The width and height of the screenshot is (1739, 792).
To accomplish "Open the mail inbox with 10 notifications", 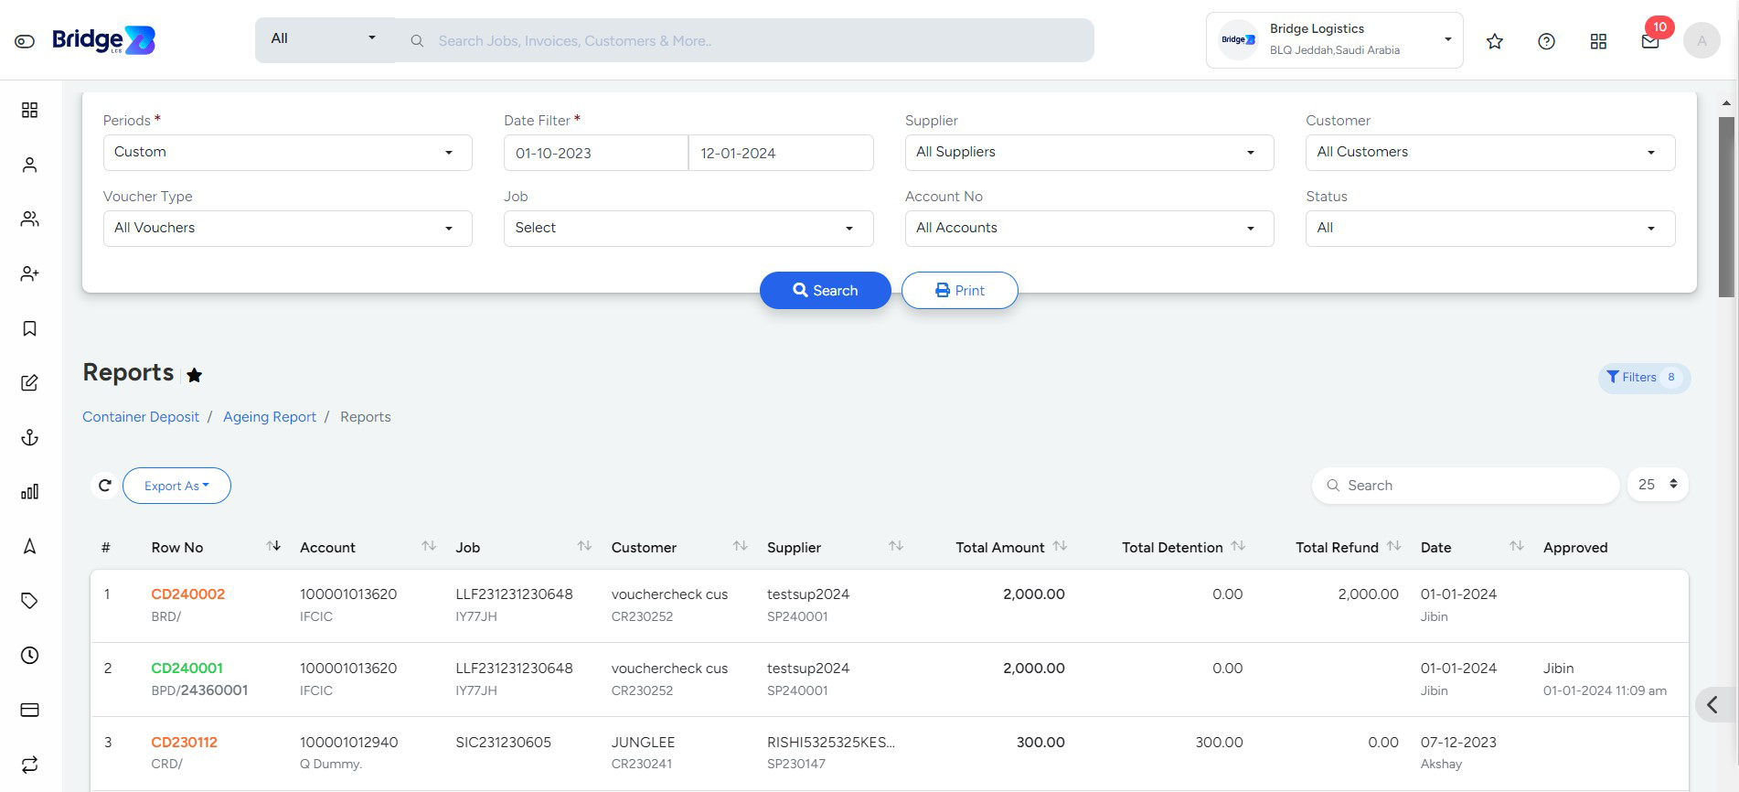I will coord(1651,39).
